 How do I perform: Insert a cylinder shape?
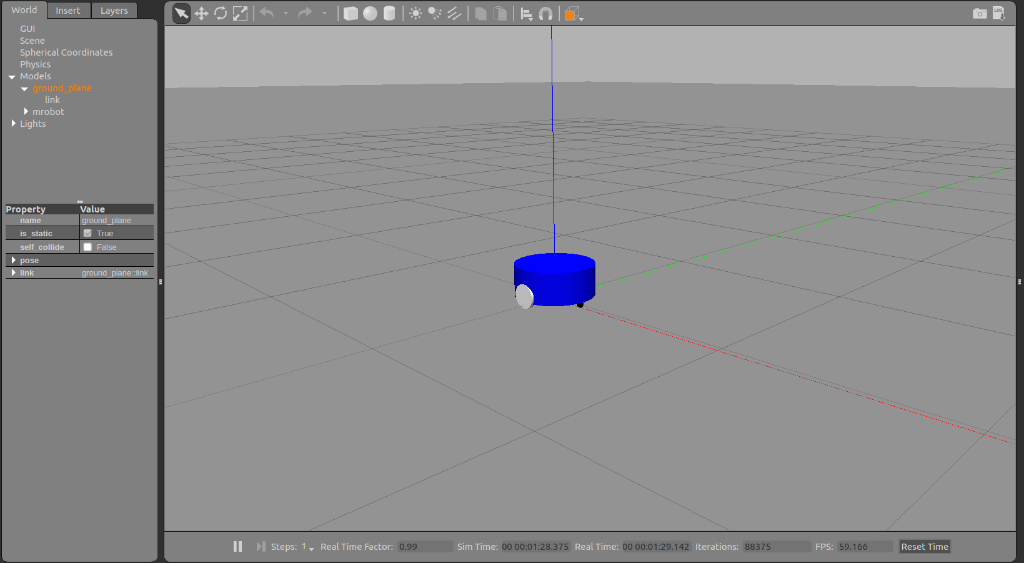pyautogui.click(x=389, y=13)
